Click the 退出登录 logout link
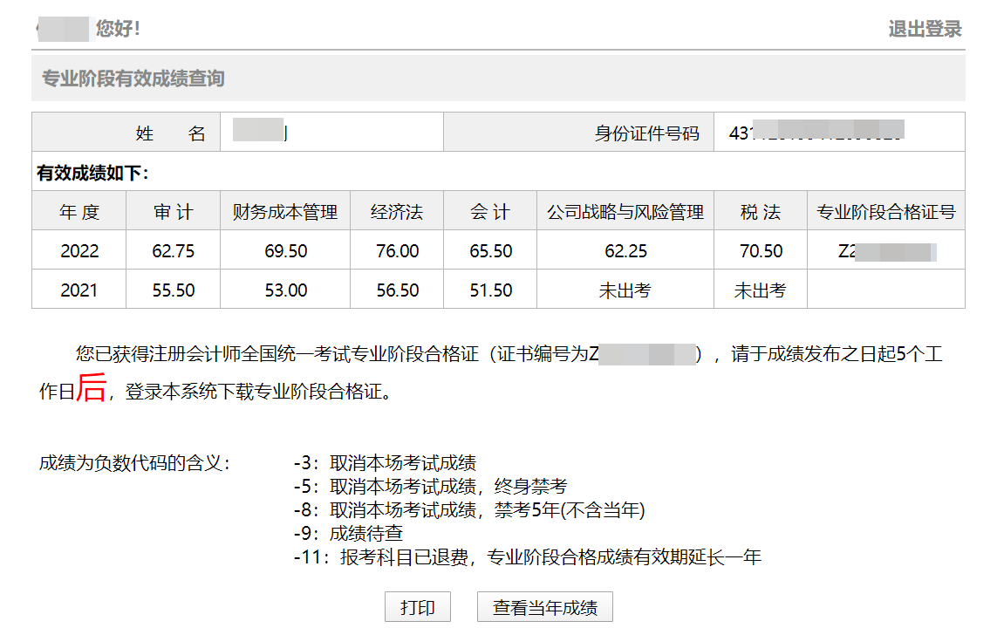 click(x=925, y=29)
